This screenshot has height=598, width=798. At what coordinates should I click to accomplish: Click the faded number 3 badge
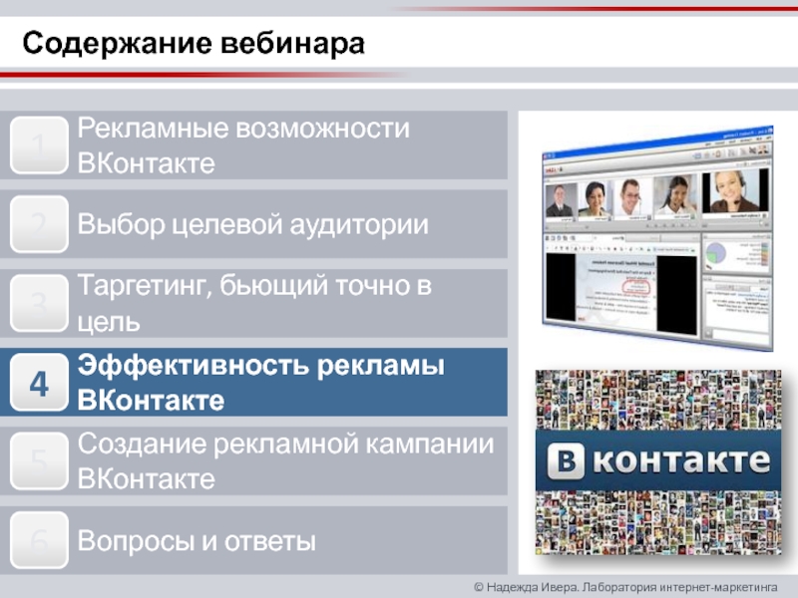(39, 303)
